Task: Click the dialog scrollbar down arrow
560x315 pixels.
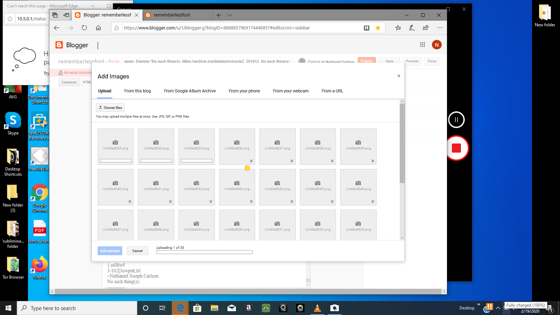Action: pos(402,238)
